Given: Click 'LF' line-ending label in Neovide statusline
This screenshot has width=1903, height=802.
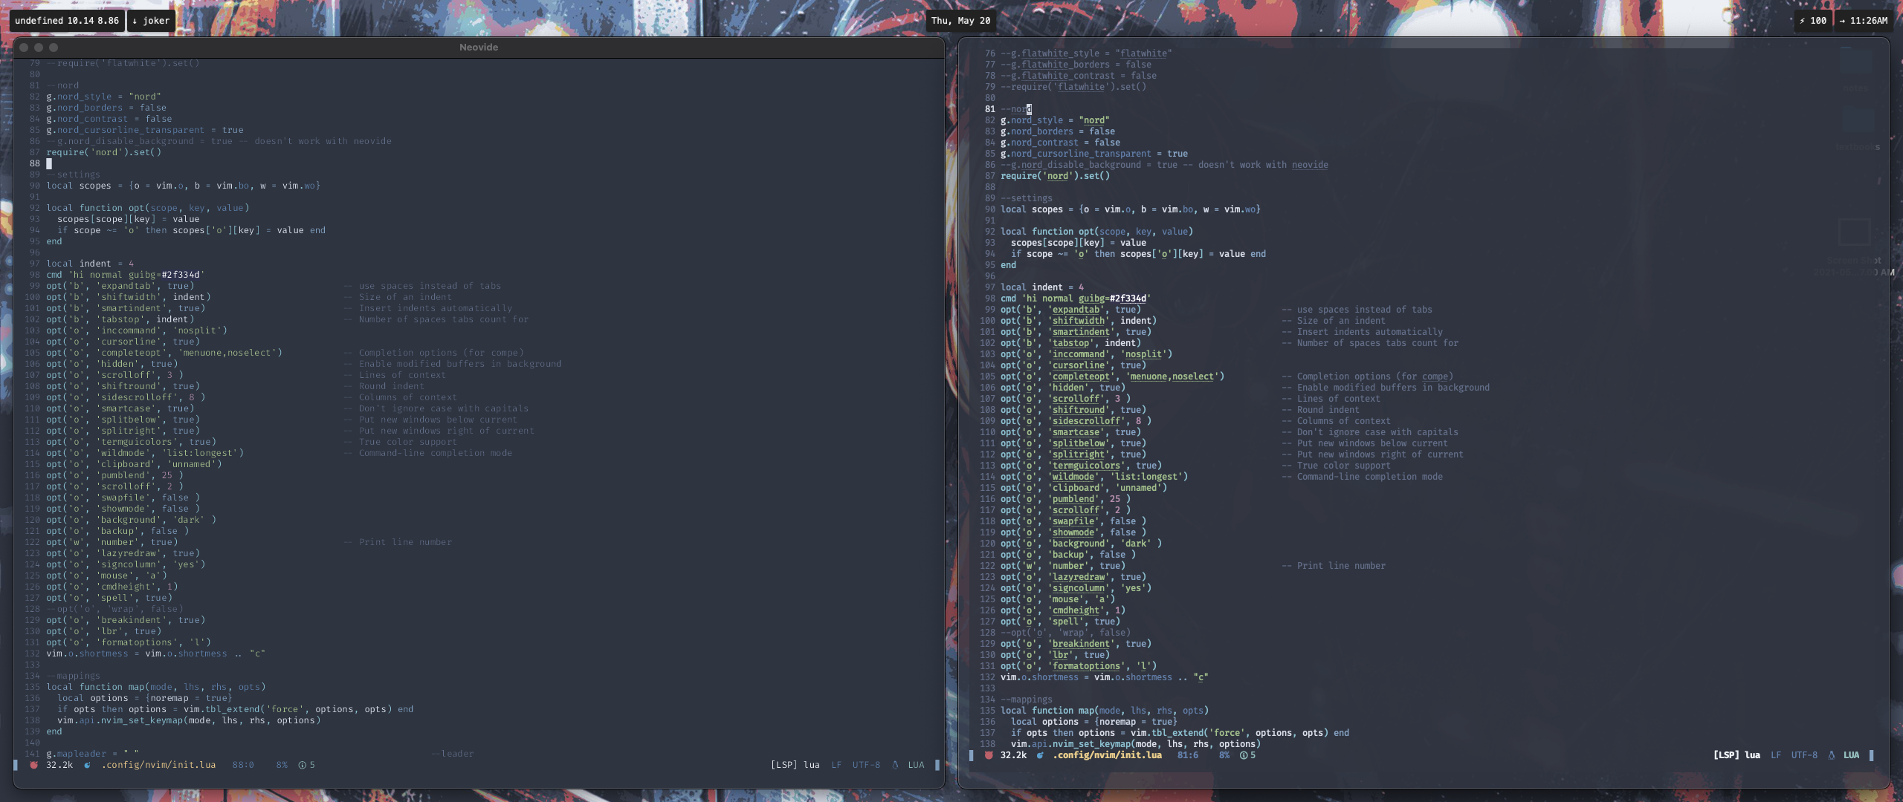Looking at the screenshot, I should (x=836, y=765).
